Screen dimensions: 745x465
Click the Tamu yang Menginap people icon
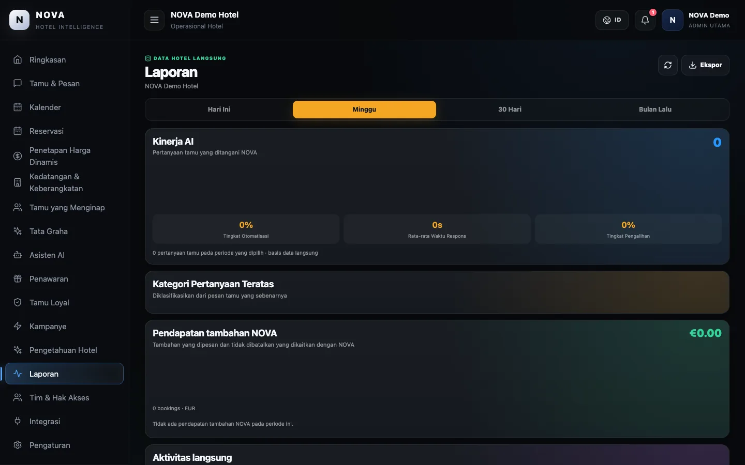point(18,208)
